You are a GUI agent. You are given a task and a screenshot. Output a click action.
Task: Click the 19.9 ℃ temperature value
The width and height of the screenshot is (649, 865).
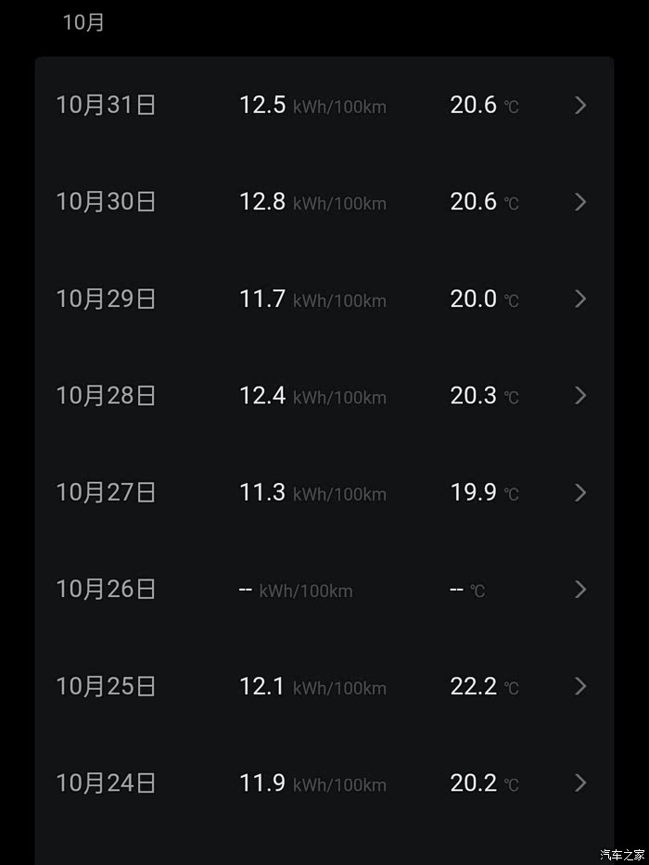click(x=484, y=492)
